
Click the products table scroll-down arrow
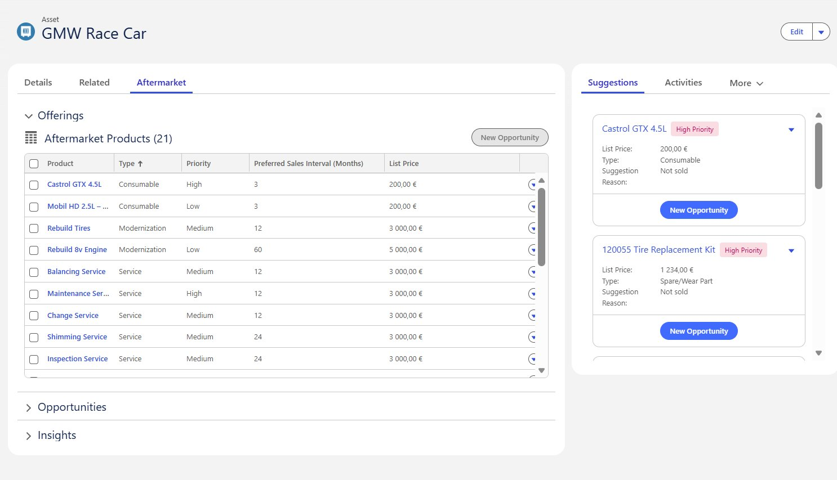point(542,370)
